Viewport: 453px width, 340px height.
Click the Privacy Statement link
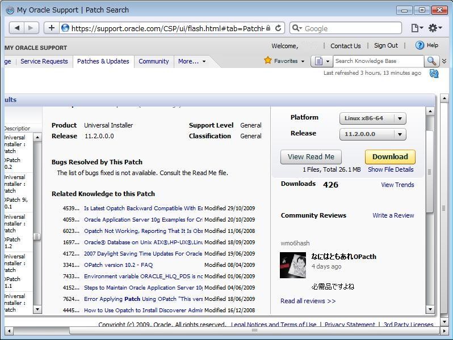click(x=350, y=325)
